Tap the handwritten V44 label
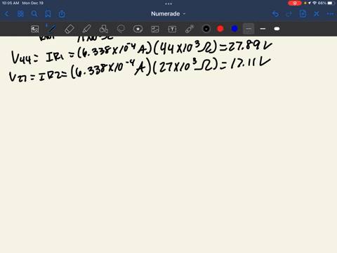 (x=21, y=58)
